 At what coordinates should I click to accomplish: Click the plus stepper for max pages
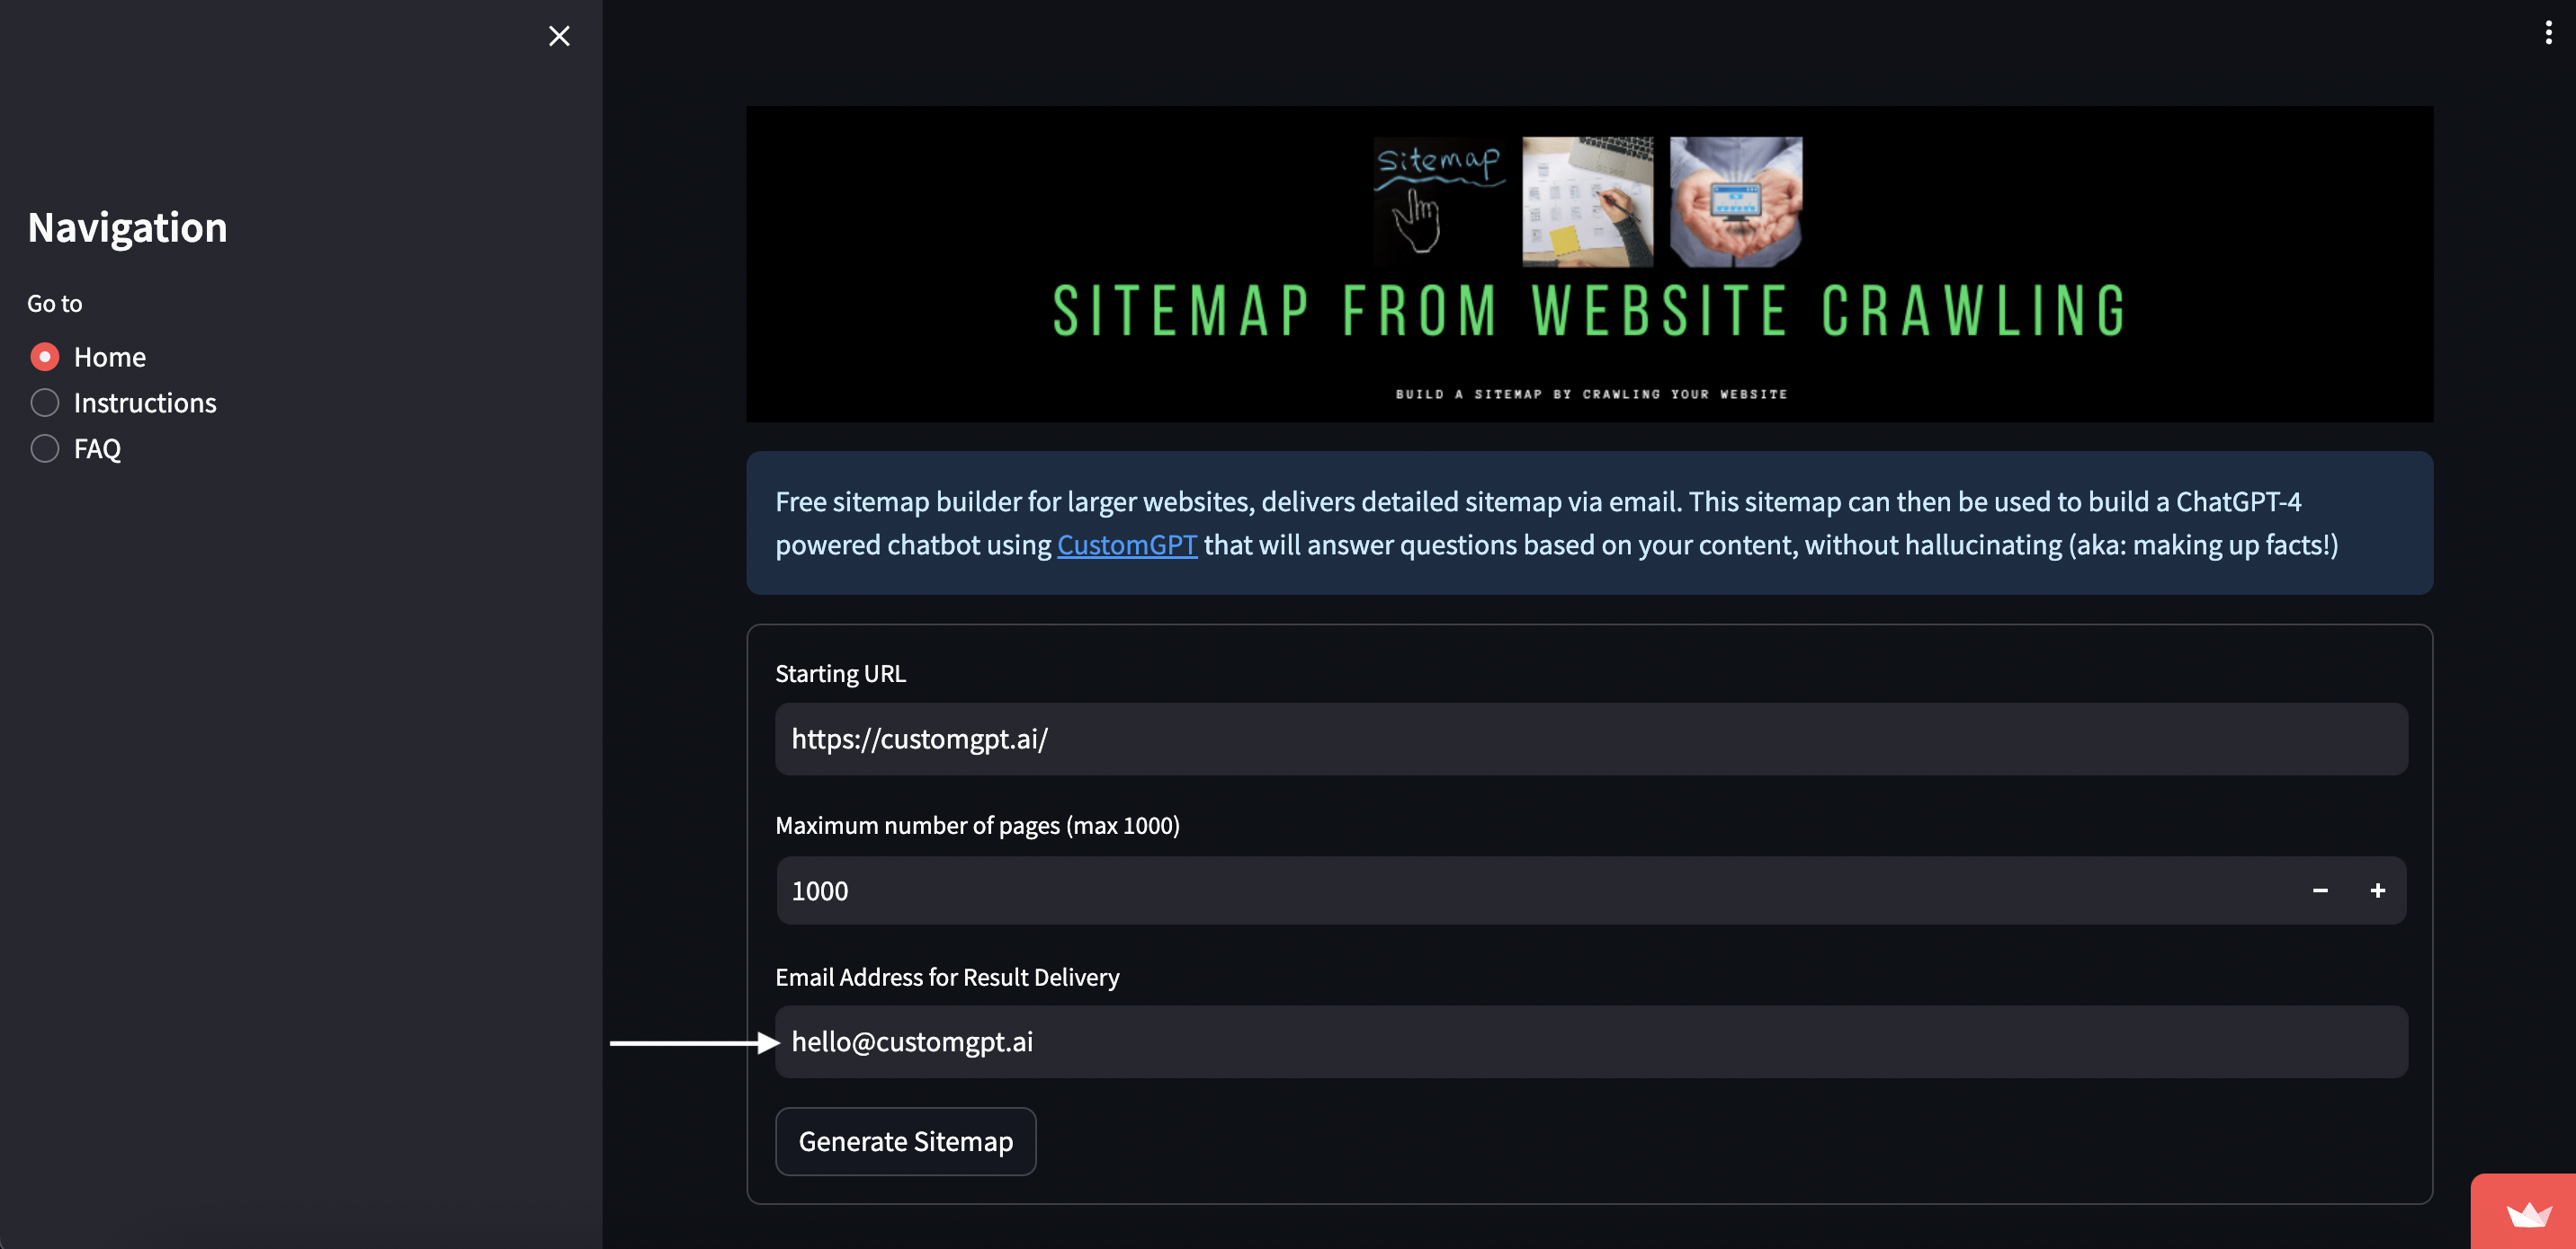coord(2377,890)
